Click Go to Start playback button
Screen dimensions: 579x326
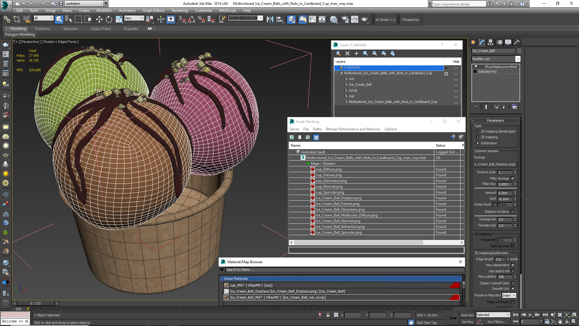516,315
